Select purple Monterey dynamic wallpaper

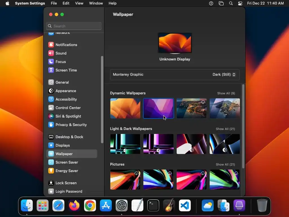click(x=158, y=108)
